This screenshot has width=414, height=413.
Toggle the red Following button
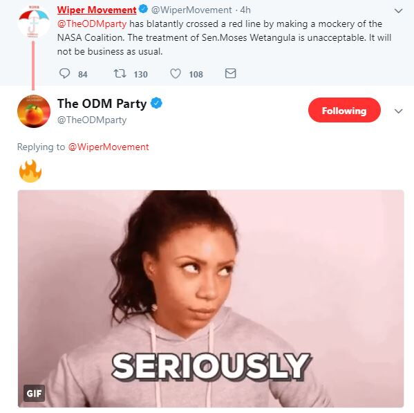click(x=344, y=110)
